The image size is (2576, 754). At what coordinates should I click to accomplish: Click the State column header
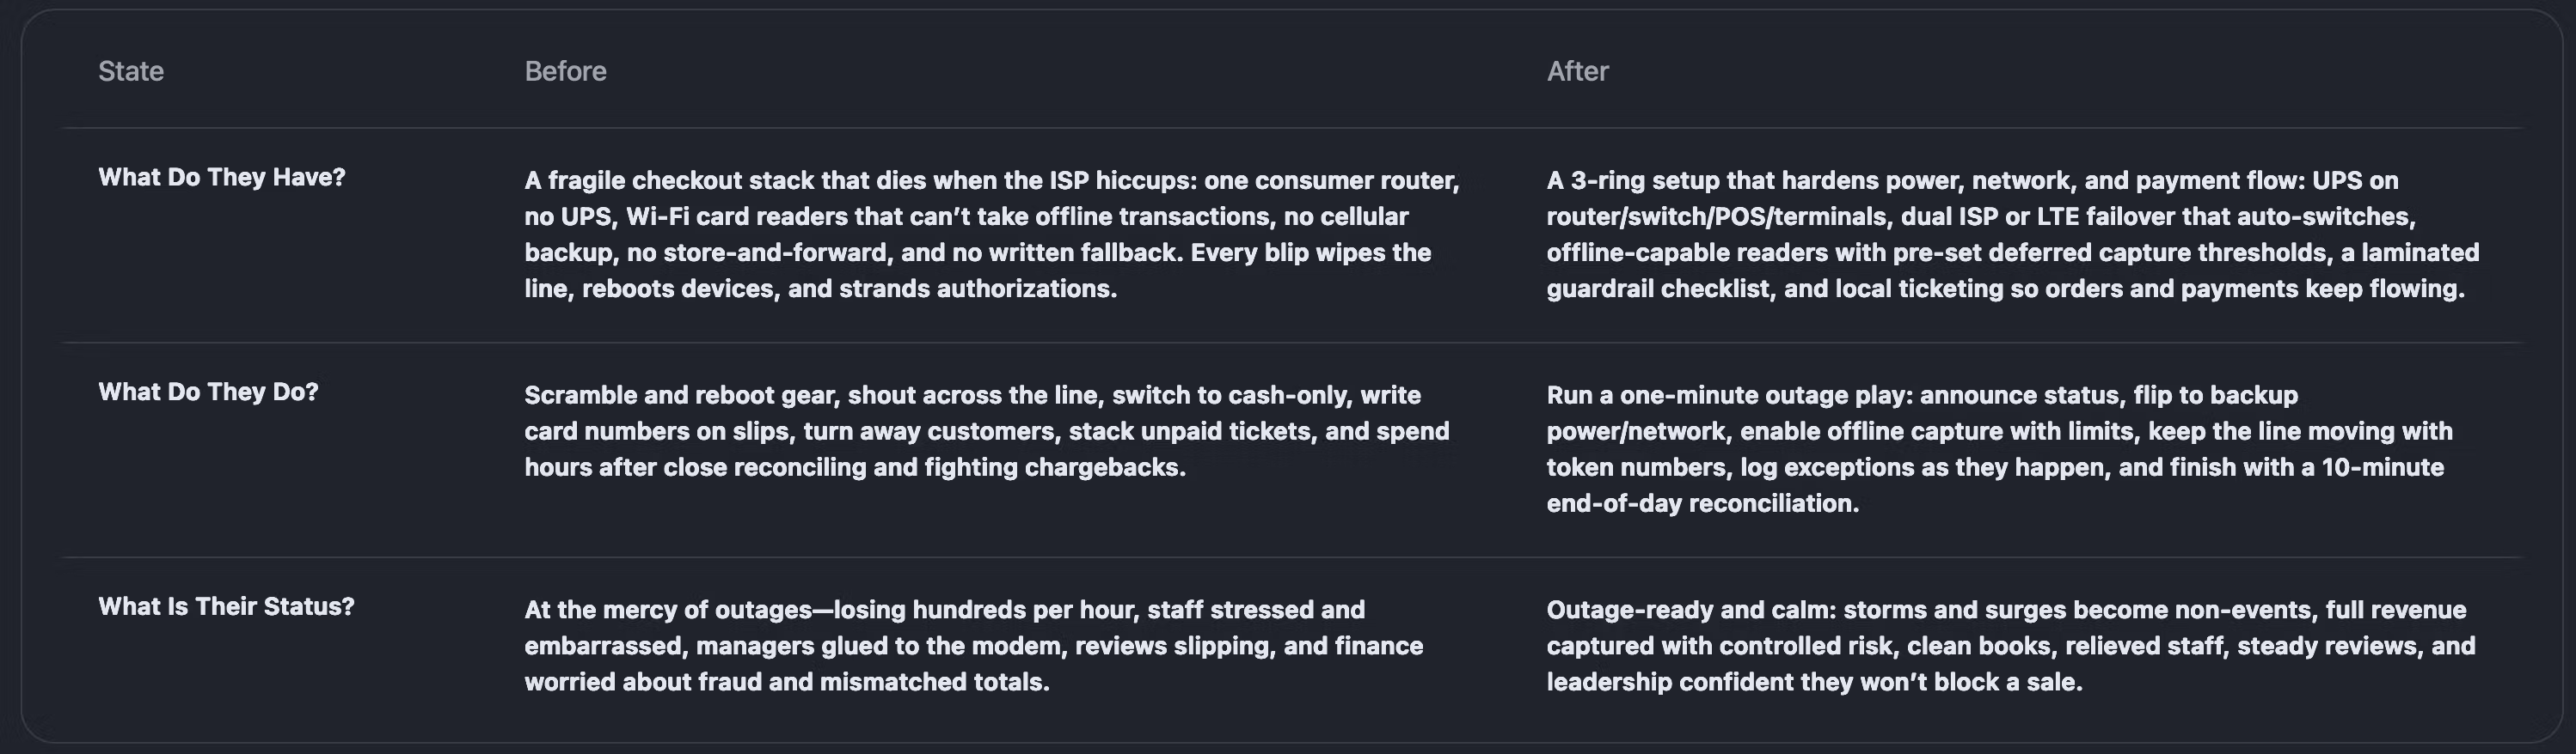click(131, 71)
